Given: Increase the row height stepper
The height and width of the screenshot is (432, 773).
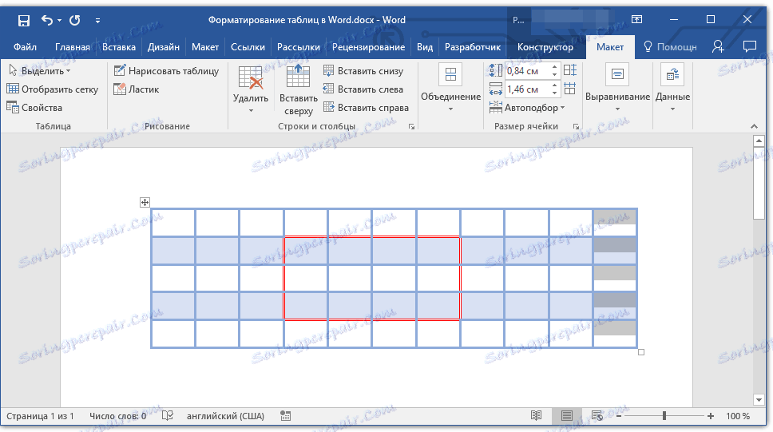Looking at the screenshot, I should [555, 68].
